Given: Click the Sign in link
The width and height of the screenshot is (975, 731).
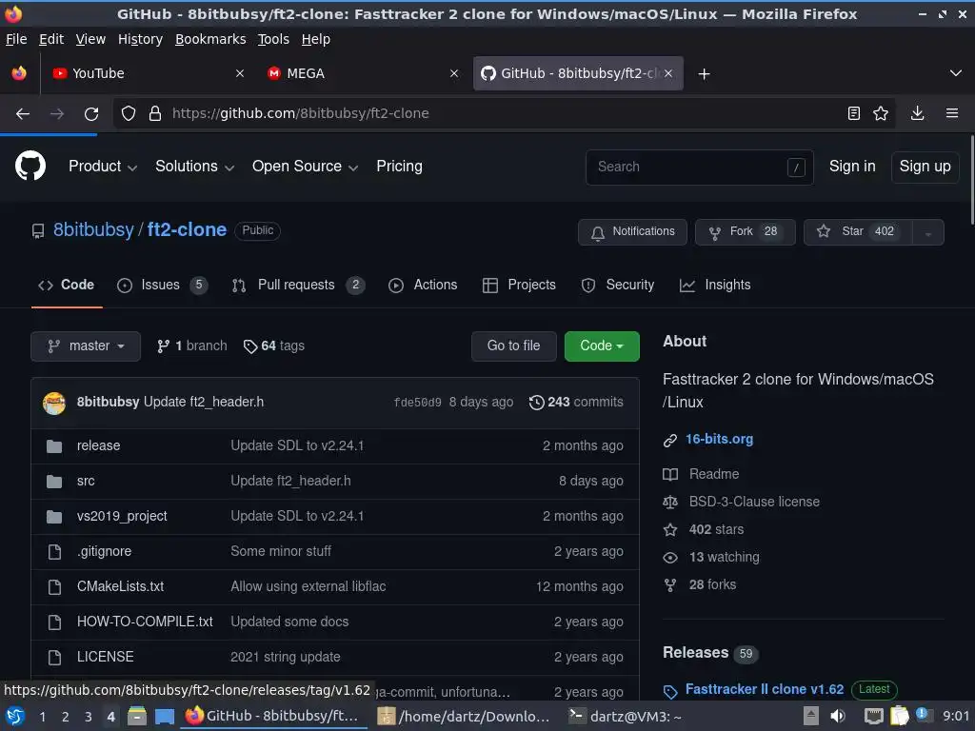Looking at the screenshot, I should click(x=852, y=167).
